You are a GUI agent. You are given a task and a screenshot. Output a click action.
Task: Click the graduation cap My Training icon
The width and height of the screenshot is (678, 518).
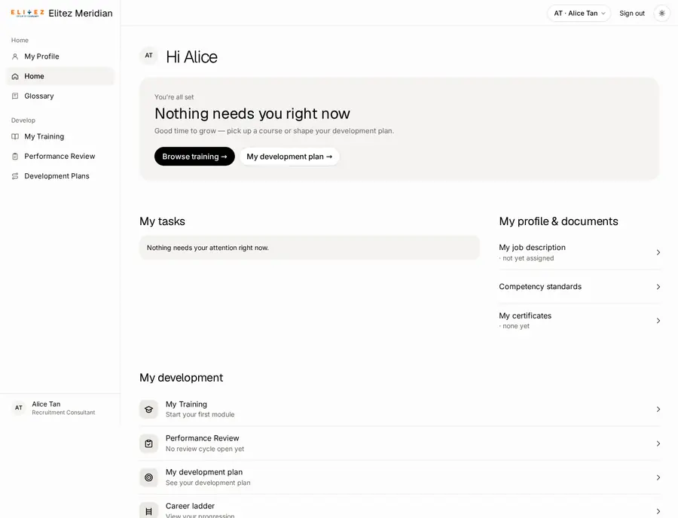148,409
